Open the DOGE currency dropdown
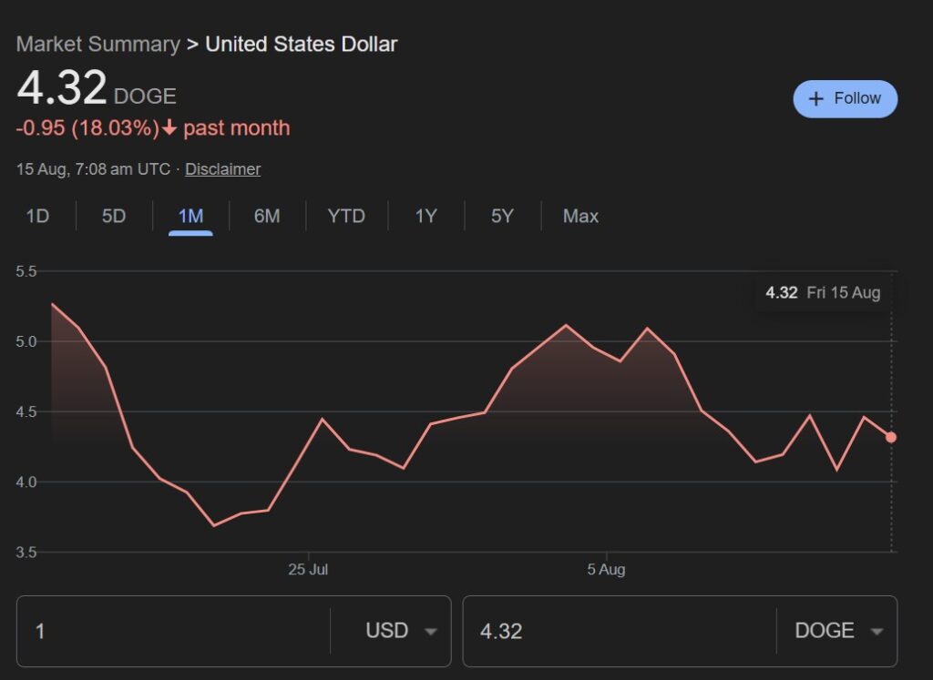The height and width of the screenshot is (680, 933). pyautogui.click(x=838, y=631)
